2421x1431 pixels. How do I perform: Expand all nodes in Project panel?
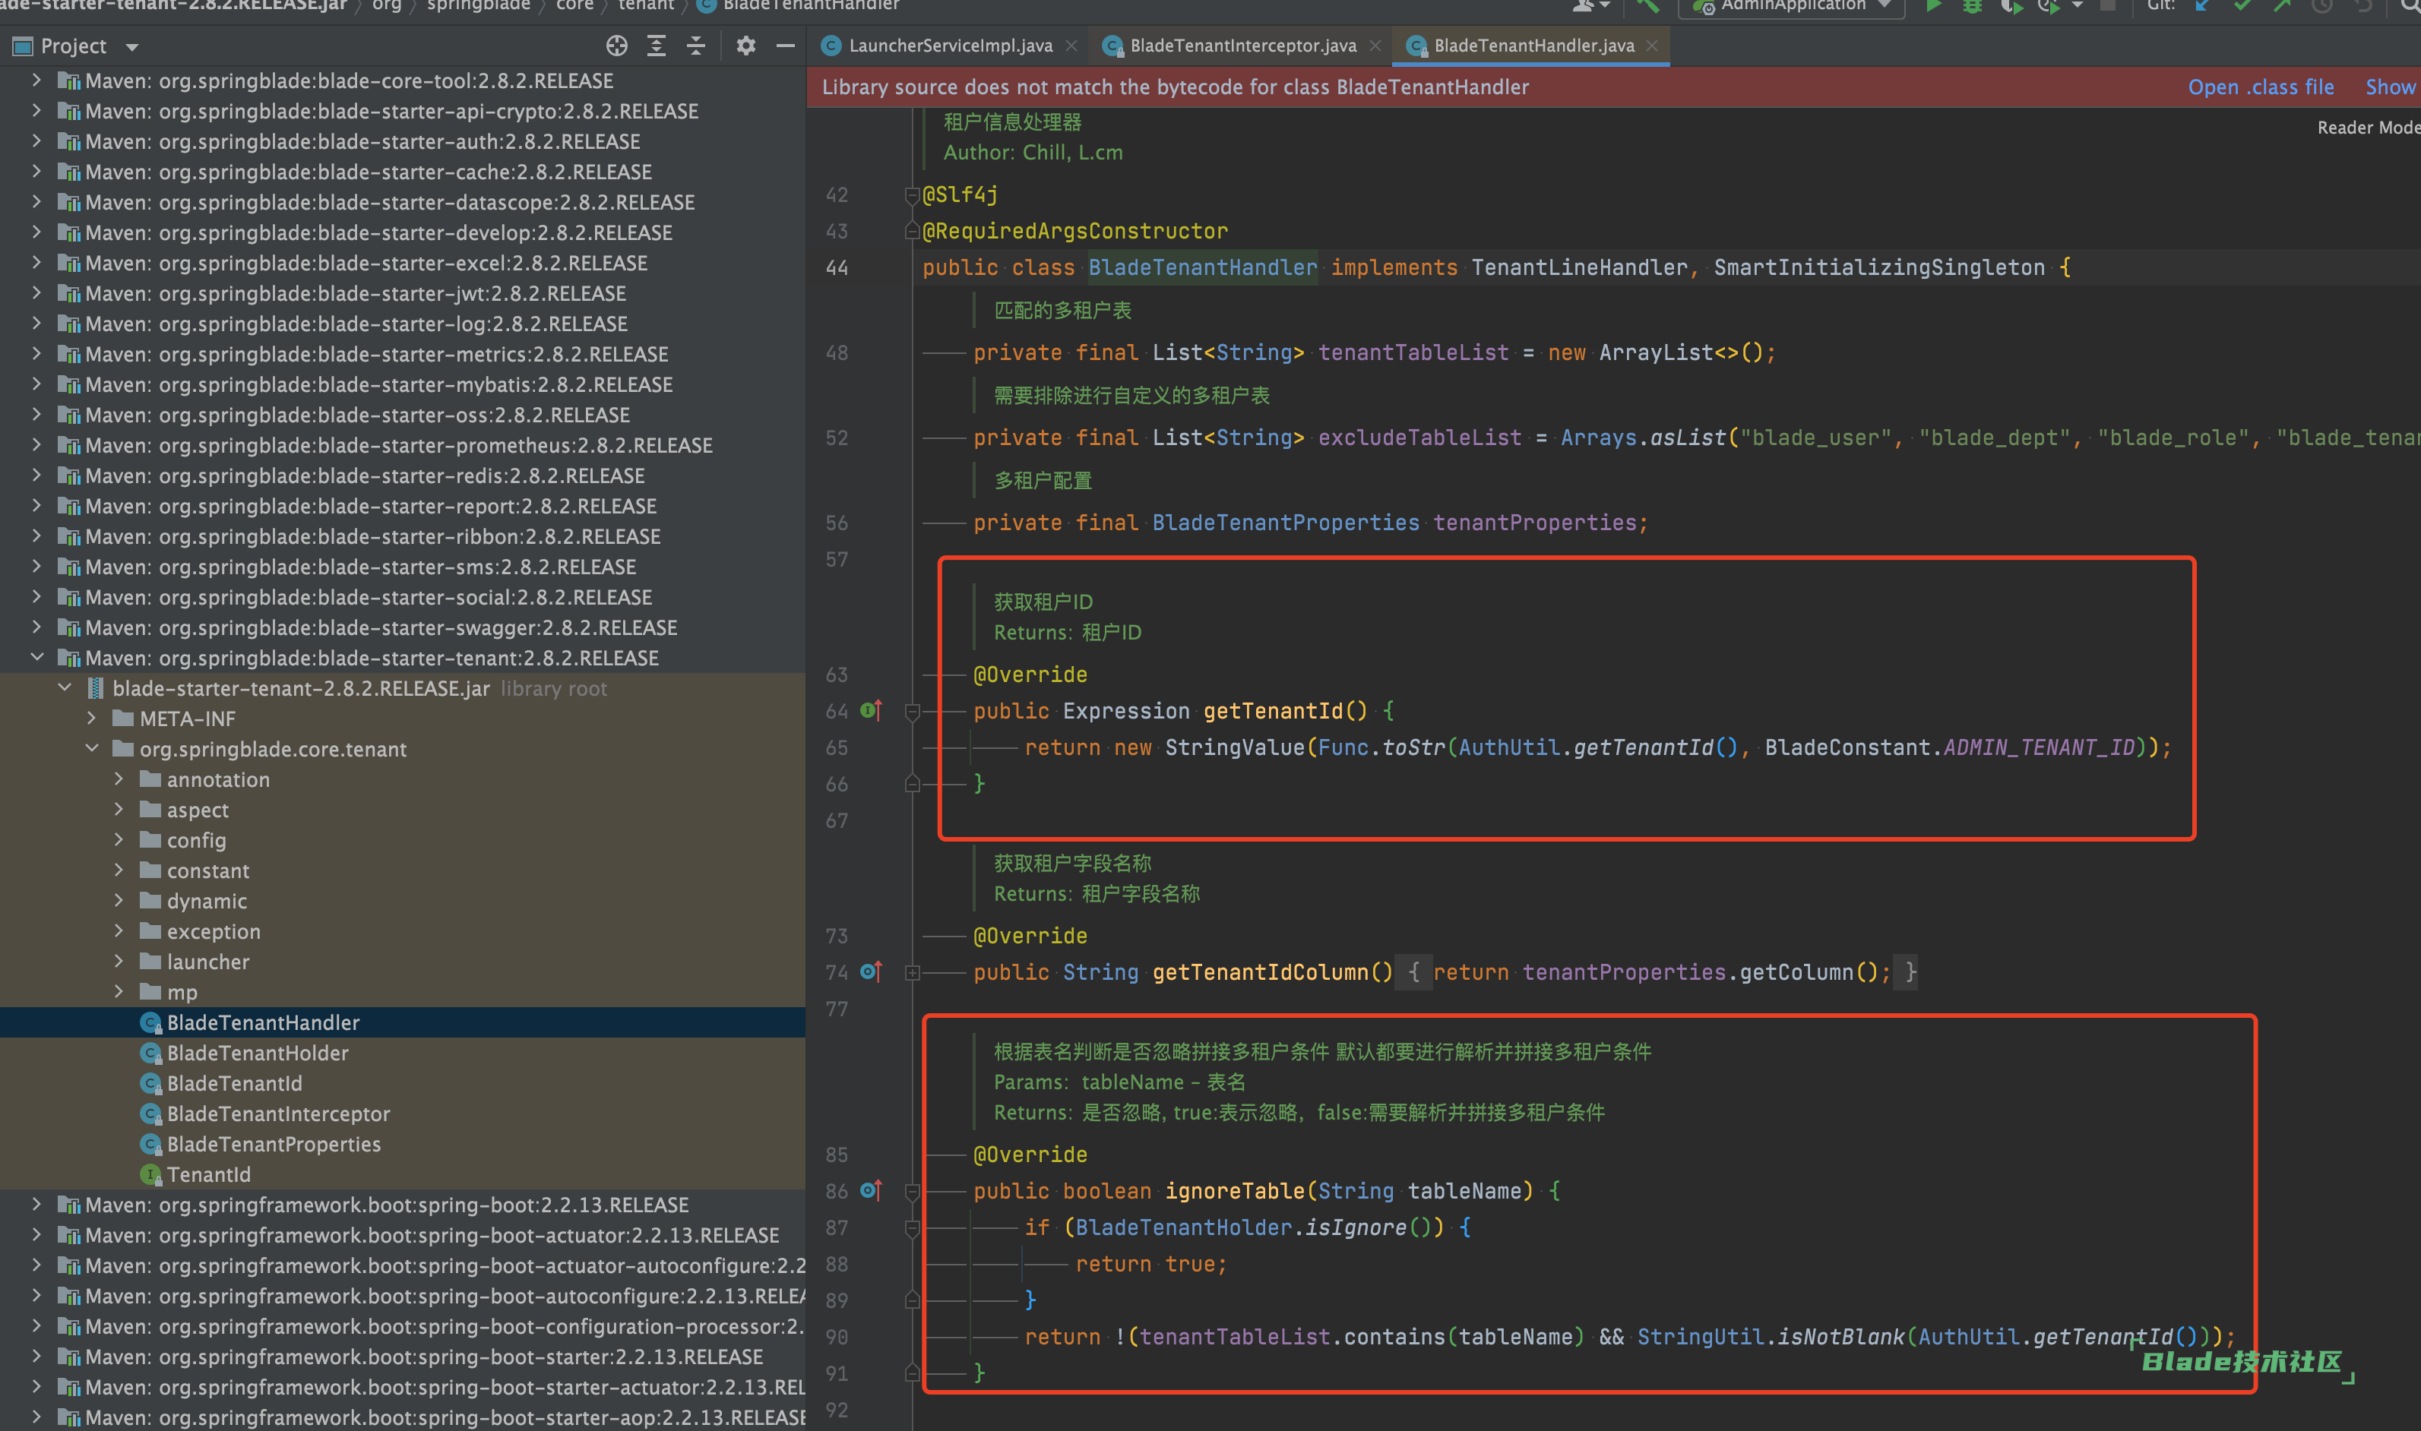click(x=656, y=46)
